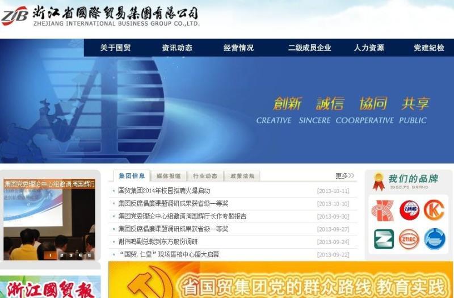
Task: Click slideshow caption 集团党委理论中心组邀请周国辉
Action: point(49,183)
